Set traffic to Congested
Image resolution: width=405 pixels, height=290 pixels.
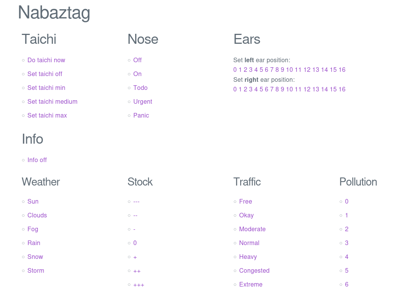tap(254, 270)
